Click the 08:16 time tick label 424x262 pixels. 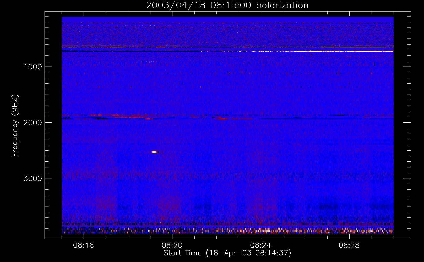click(x=84, y=245)
